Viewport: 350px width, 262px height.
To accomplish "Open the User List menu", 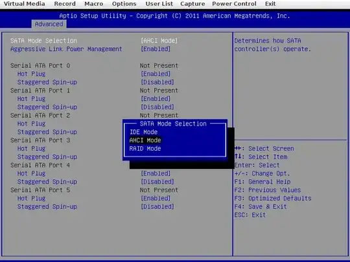I will point(159,4).
